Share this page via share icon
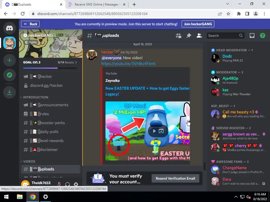The height and width of the screenshot is (202, 270). point(220,14)
